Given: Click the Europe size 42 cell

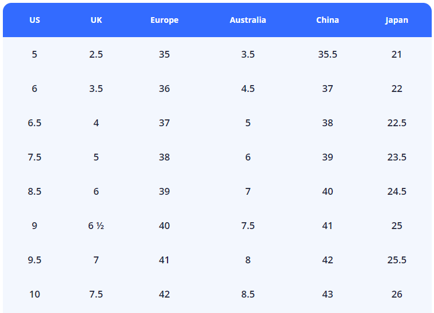Looking at the screenshot, I should tap(164, 294).
